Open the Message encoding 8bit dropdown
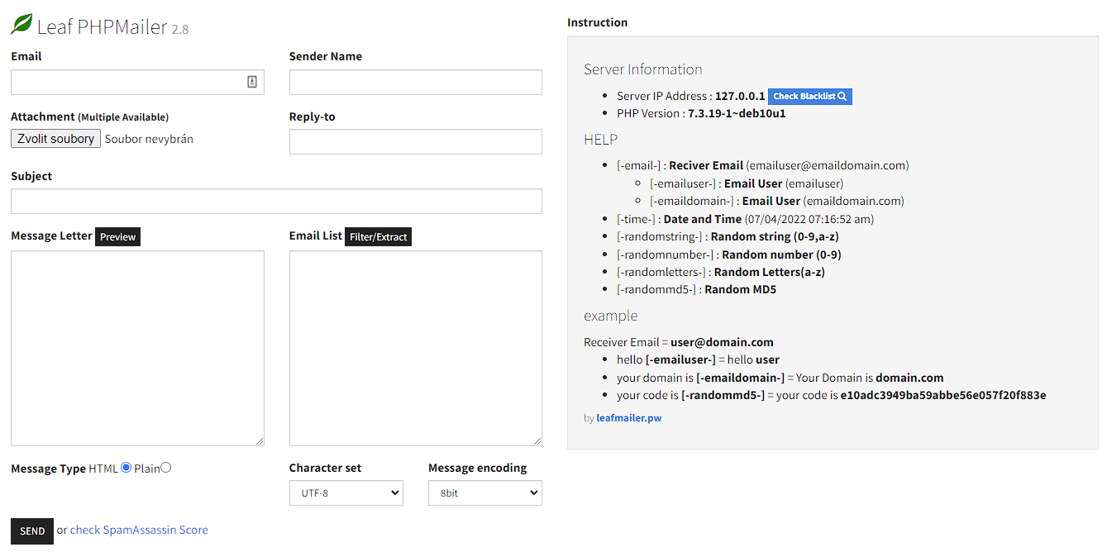The width and height of the screenshot is (1107, 552). click(x=484, y=493)
